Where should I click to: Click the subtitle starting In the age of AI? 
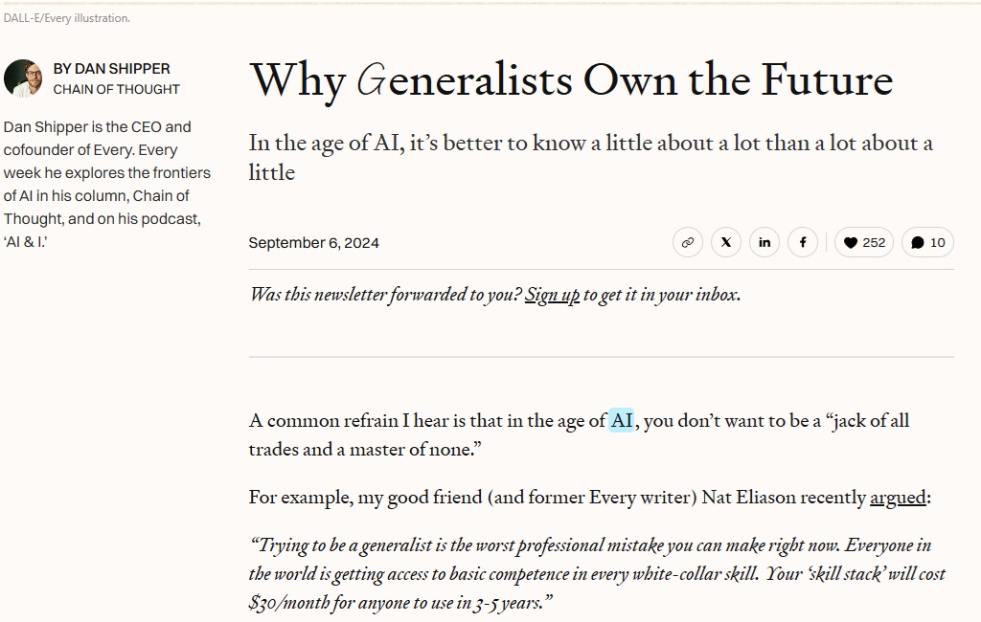tap(590, 158)
